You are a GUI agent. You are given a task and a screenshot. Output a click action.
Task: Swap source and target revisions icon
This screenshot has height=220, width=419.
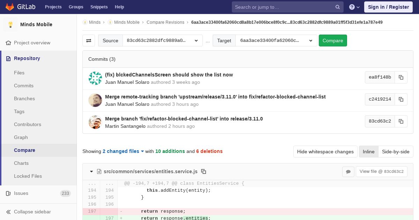89,41
